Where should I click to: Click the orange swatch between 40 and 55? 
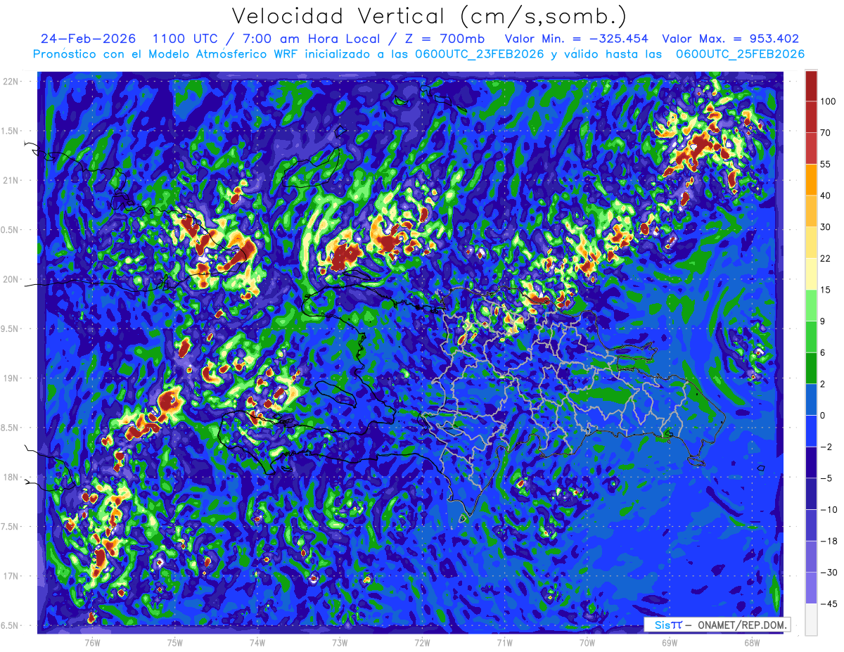point(811,180)
